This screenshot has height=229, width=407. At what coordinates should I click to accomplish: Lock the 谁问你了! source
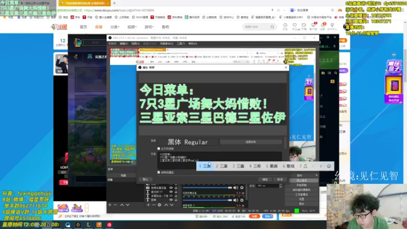pyautogui.click(x=176, y=192)
